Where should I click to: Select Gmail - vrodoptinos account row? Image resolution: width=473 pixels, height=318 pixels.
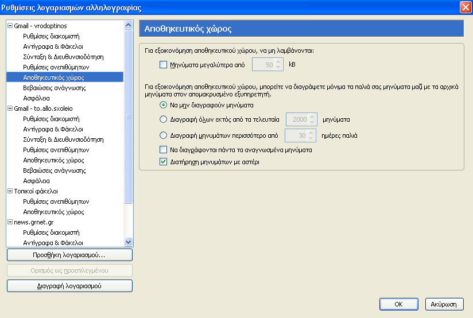click(x=65, y=26)
